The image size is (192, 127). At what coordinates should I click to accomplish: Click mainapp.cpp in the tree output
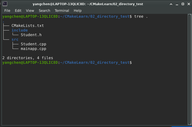click(33, 49)
